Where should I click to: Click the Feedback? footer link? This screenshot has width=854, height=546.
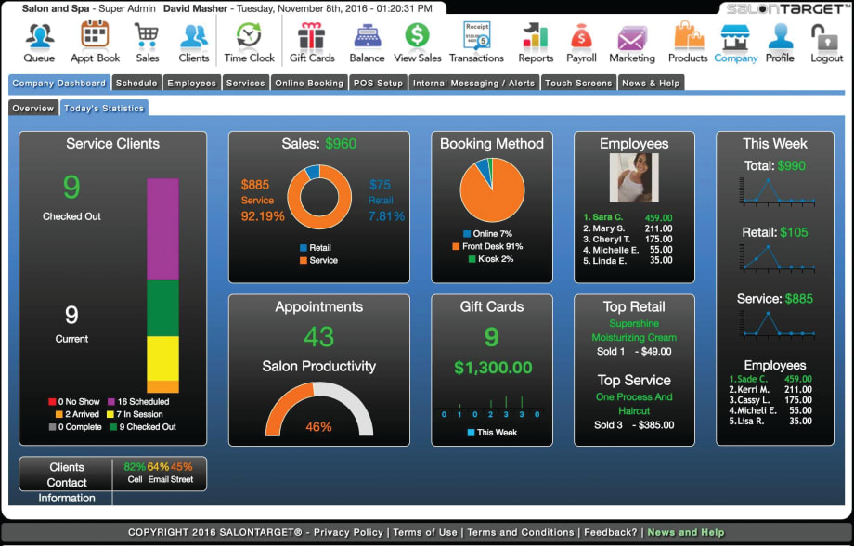point(610,532)
